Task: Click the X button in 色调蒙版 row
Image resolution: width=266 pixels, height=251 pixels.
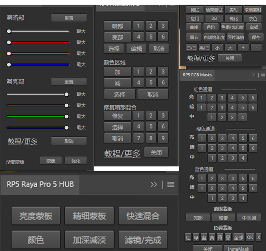Action: tap(259, 237)
